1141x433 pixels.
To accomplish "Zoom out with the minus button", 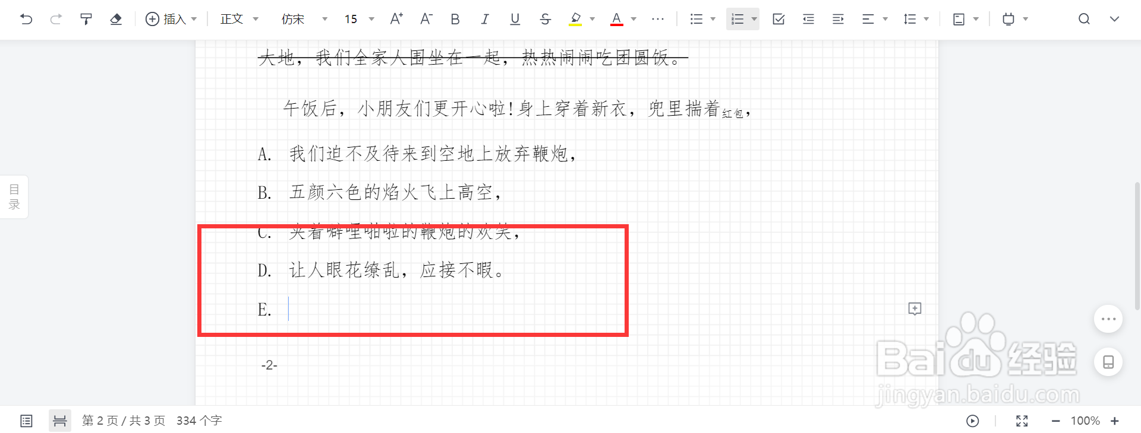I will (x=1055, y=421).
